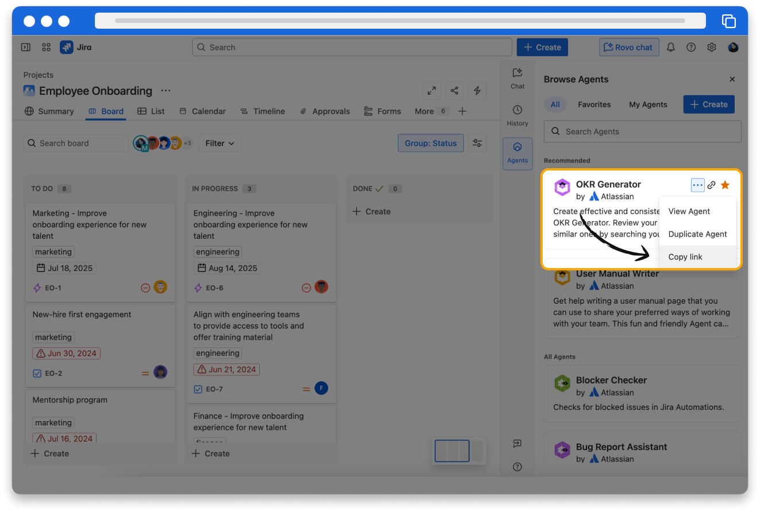Open the app switcher grid icon
This screenshot has width=760, height=512.
(x=47, y=47)
